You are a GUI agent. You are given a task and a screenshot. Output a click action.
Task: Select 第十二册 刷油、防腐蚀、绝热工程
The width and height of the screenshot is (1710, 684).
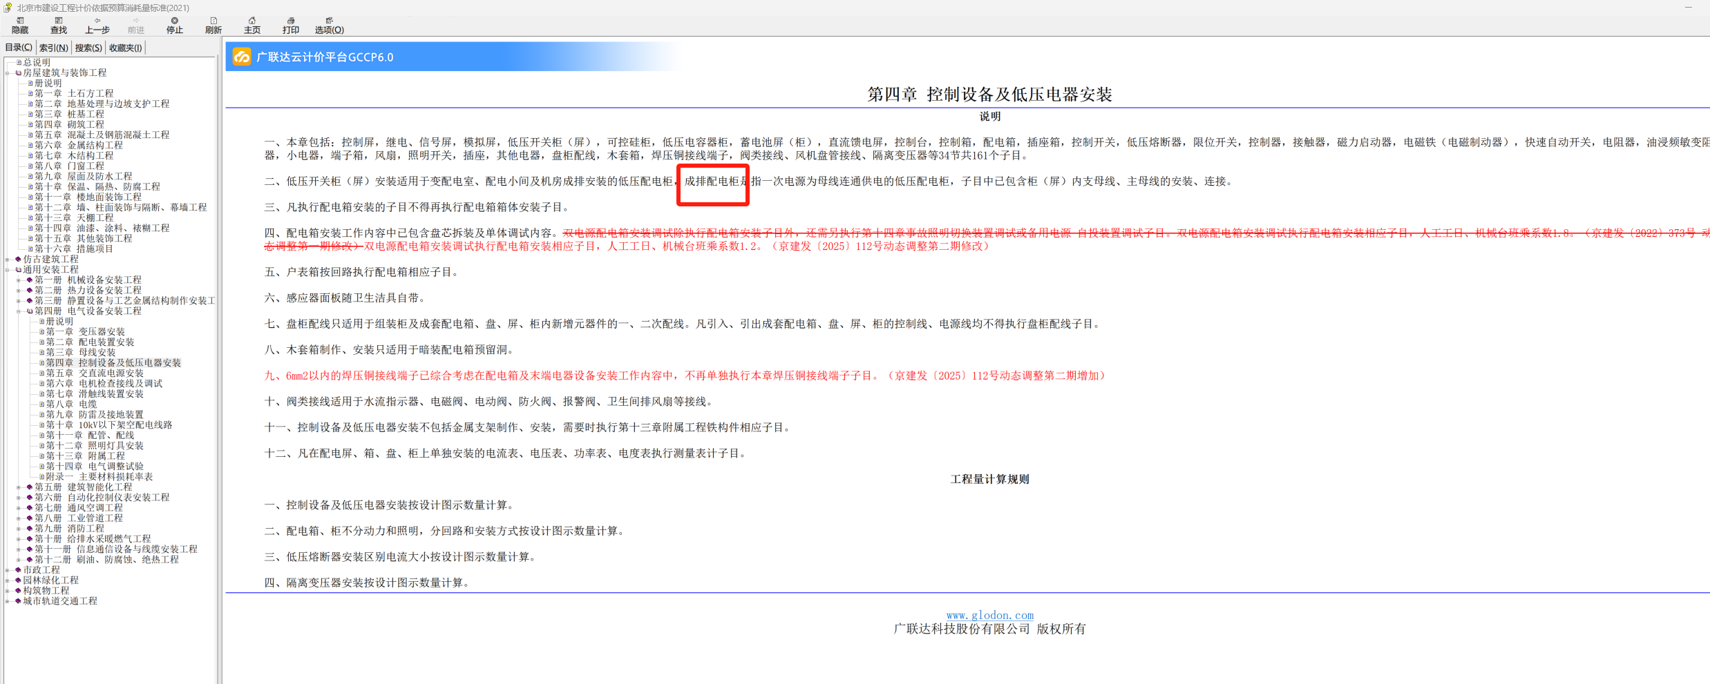106,560
